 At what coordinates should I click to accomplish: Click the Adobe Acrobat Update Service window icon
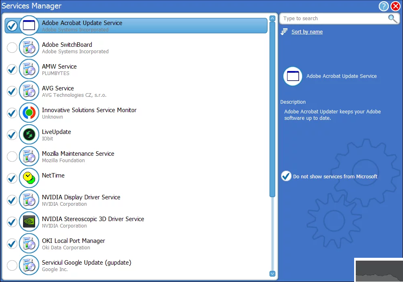pyautogui.click(x=29, y=25)
